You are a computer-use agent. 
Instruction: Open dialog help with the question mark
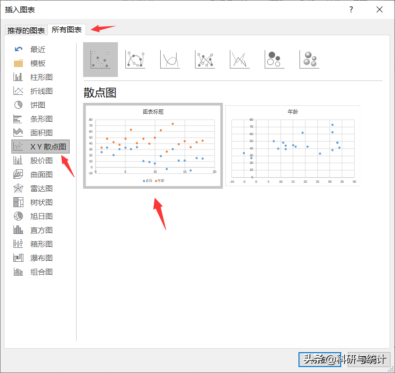(x=351, y=9)
